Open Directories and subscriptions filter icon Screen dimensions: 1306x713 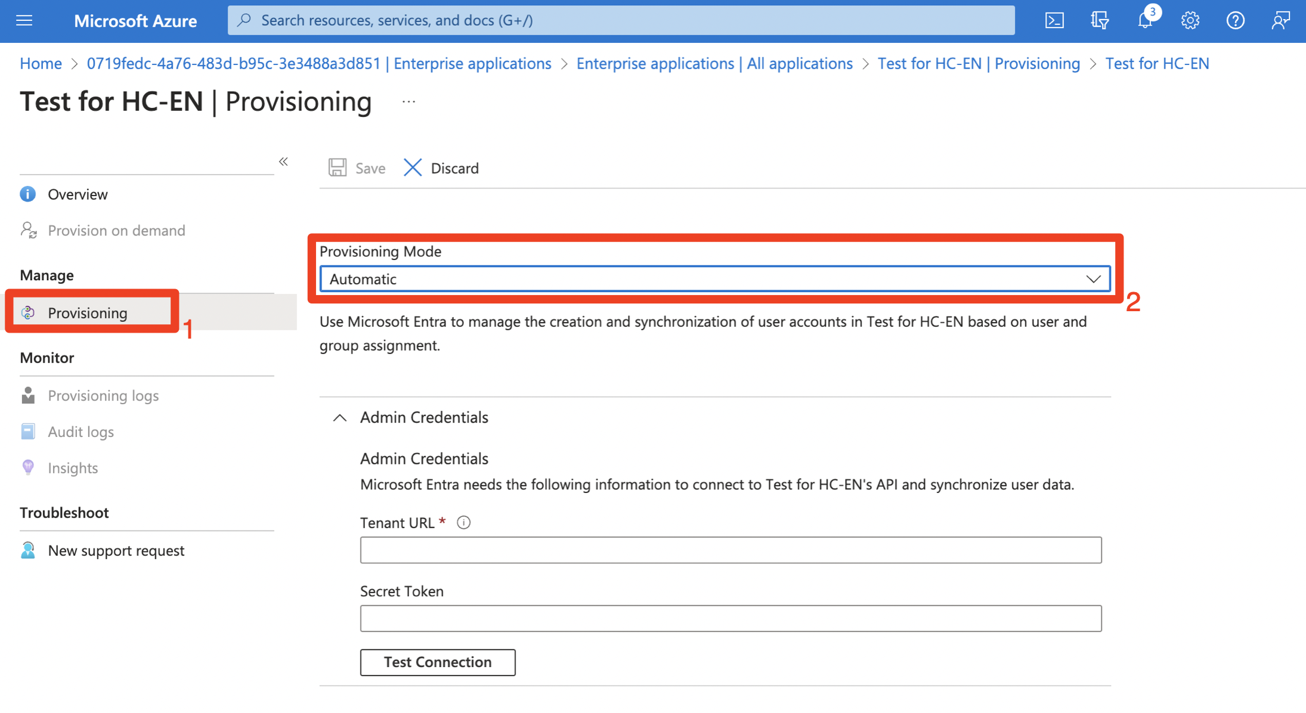[x=1100, y=21]
